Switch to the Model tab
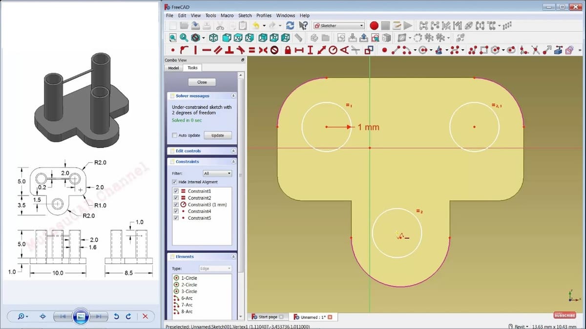This screenshot has width=586, height=329. 173,68
